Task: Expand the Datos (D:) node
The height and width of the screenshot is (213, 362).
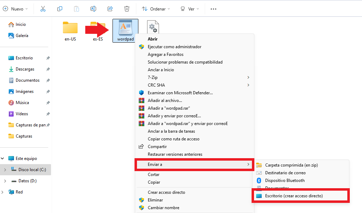Action: pyautogui.click(x=5, y=181)
